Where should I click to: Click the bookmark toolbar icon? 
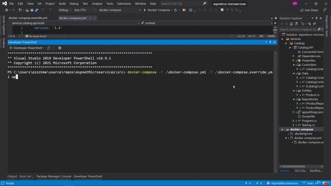pos(222,10)
